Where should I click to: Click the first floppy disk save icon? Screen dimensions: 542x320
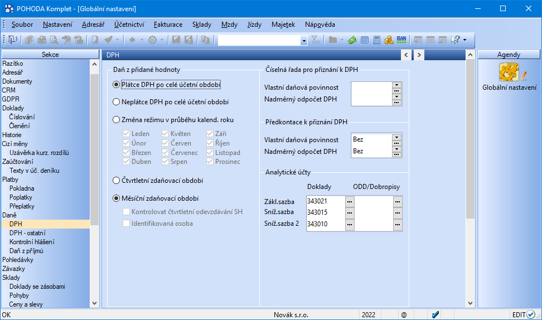tap(176, 40)
